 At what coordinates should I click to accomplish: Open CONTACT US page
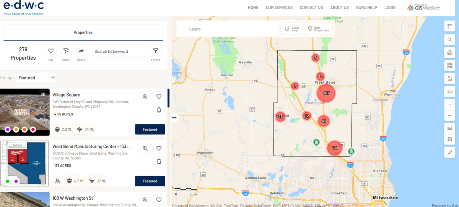311,8
